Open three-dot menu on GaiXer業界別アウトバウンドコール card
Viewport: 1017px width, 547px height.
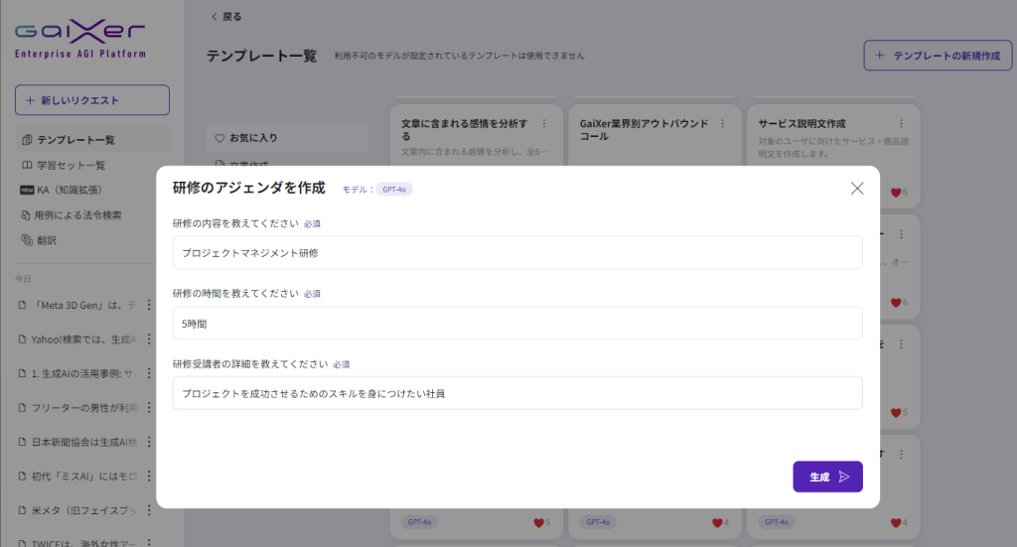click(x=722, y=124)
